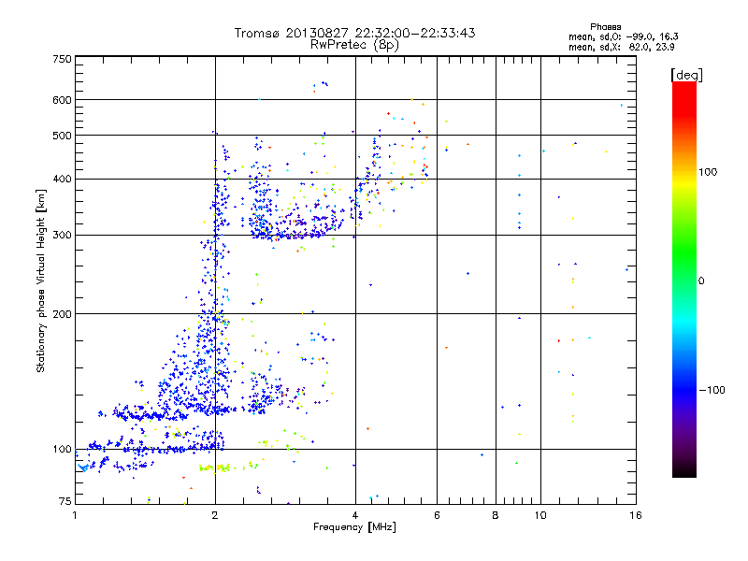Click the rainbow phase colorbar
Viewport: 748px width, 561px height.
coord(684,279)
